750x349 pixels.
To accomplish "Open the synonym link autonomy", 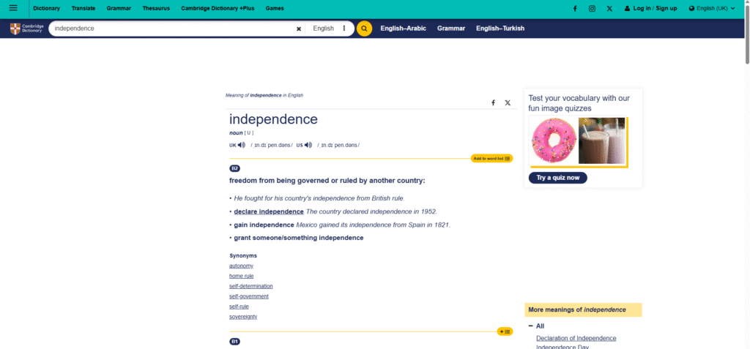I will tap(241, 266).
